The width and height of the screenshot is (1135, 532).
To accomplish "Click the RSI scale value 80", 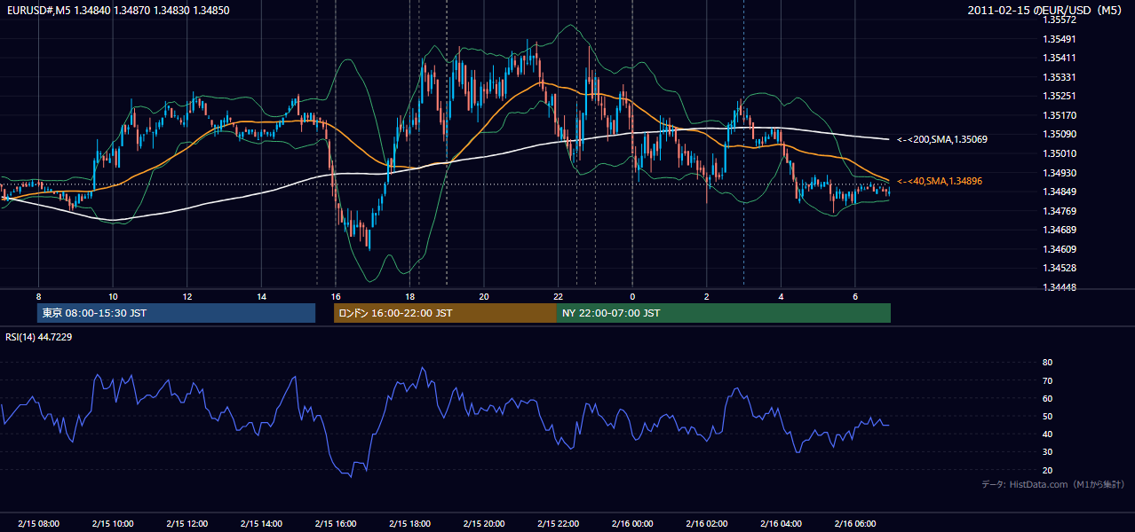I will pyautogui.click(x=1047, y=363).
